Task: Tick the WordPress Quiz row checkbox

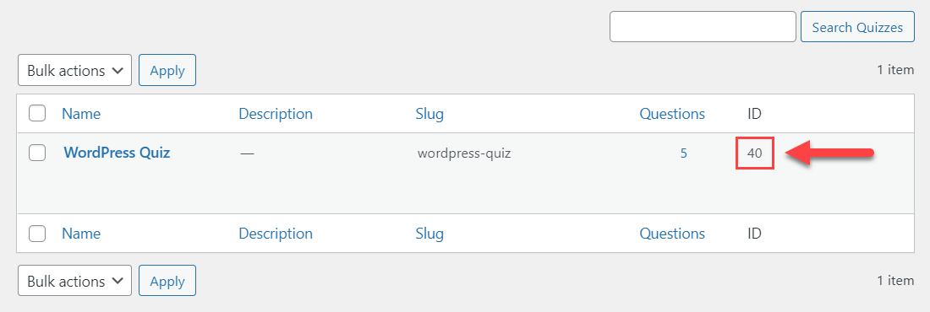Action: pos(37,153)
